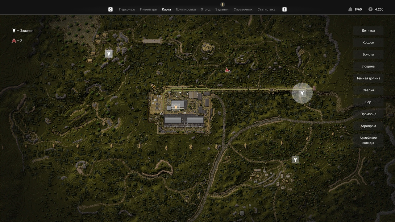Jump to the Бар location

point(368,102)
